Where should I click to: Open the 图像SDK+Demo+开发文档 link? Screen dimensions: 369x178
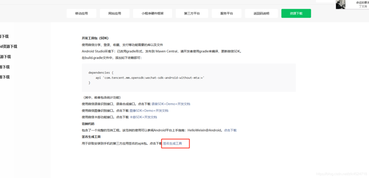(149, 110)
